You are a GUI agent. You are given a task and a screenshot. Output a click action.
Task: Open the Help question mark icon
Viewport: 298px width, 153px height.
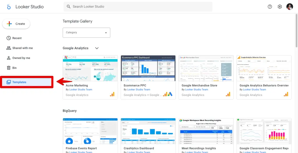(x=270, y=7)
